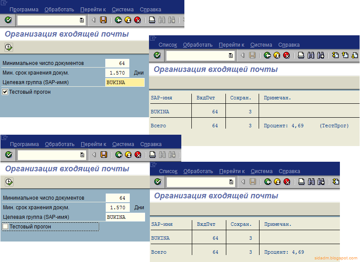Click Print icon in top-left window
360x262 pixels.
152,20
